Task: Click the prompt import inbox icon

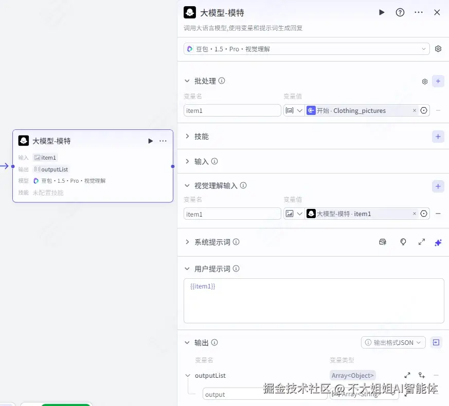Action: point(383,242)
